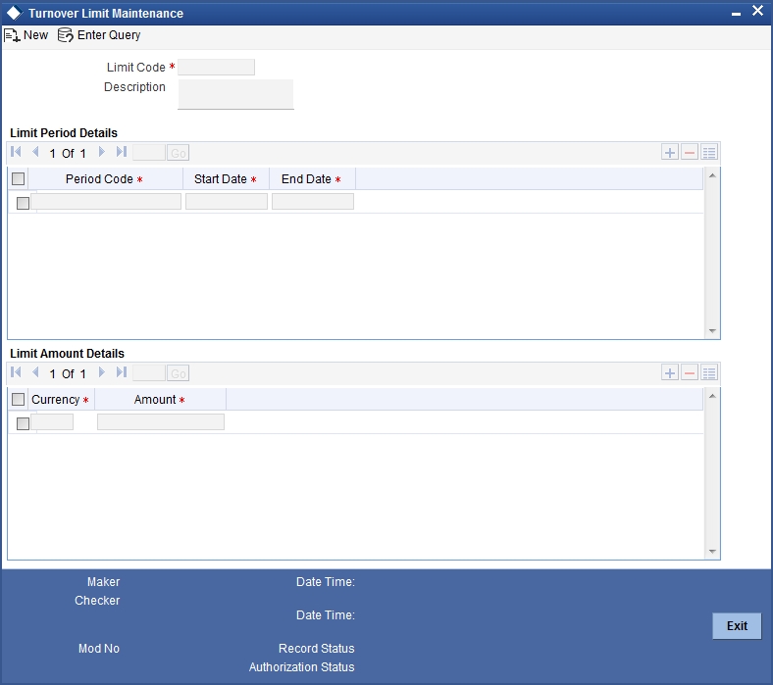
Task: Add row in Limit Amount Details
Action: (x=669, y=372)
